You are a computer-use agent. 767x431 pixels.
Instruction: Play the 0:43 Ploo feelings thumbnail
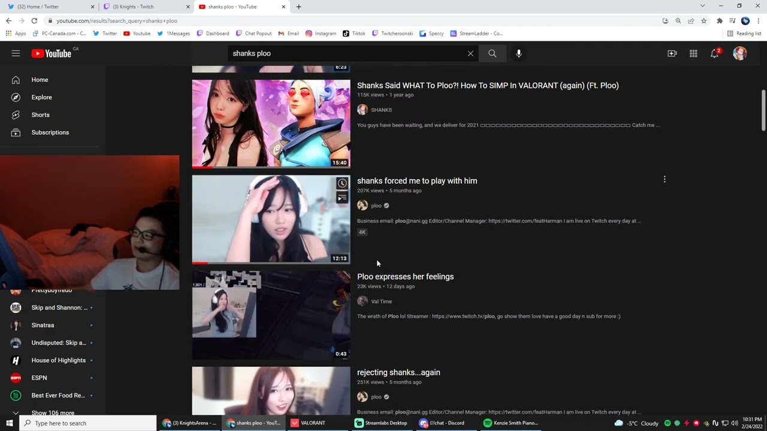271,315
